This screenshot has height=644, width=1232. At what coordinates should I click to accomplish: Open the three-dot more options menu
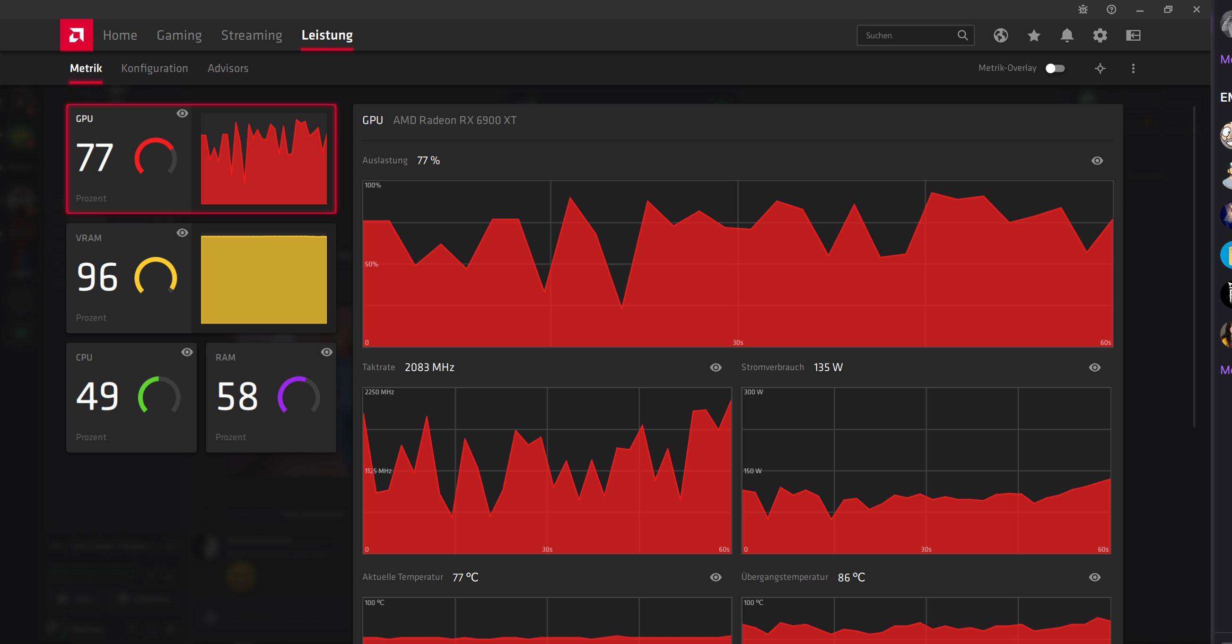pyautogui.click(x=1133, y=69)
